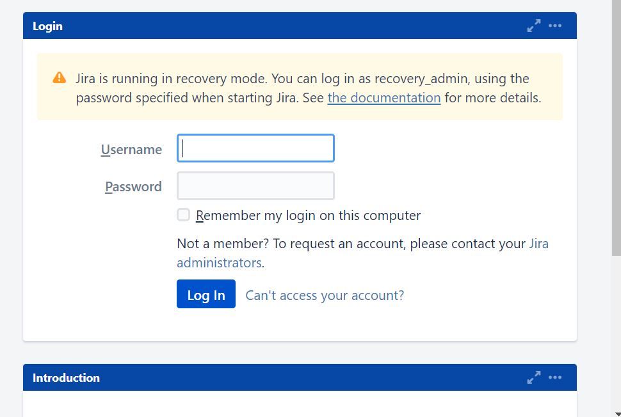
Task: Maximize the Login gadget
Action: tap(533, 26)
